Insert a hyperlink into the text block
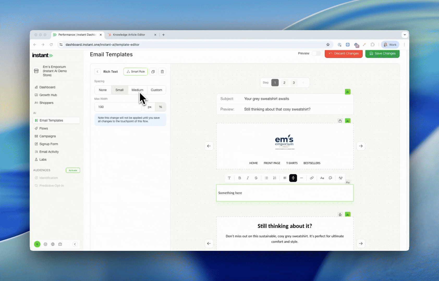This screenshot has width=439, height=281. pos(312,178)
